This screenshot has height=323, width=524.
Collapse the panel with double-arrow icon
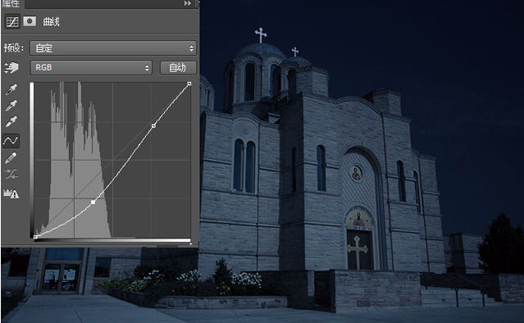(188, 3)
